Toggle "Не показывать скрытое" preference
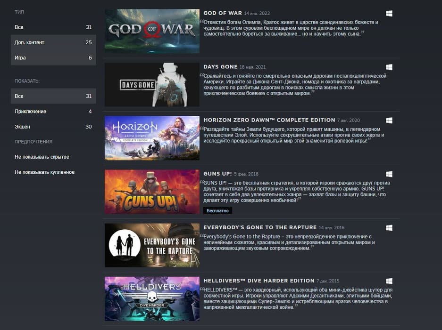442x330 pixels. click(42, 157)
